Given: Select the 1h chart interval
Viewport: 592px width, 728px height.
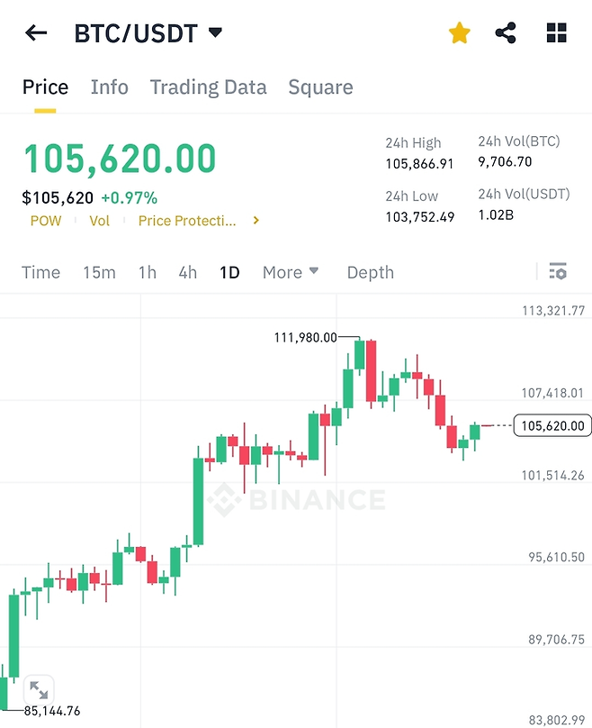Looking at the screenshot, I should point(147,272).
